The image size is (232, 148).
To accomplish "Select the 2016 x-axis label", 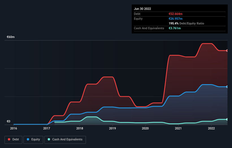I will 14,128.
